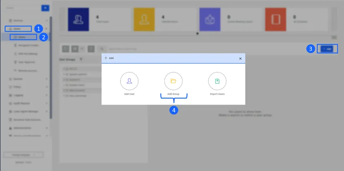The width and height of the screenshot is (344, 171).
Task: Click the blue button beside sidebar search
Action: point(45,8)
